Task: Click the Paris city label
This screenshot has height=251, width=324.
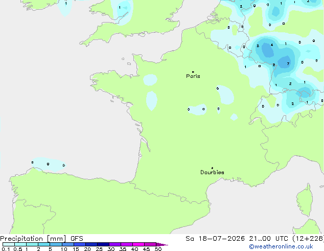Action: point(193,76)
